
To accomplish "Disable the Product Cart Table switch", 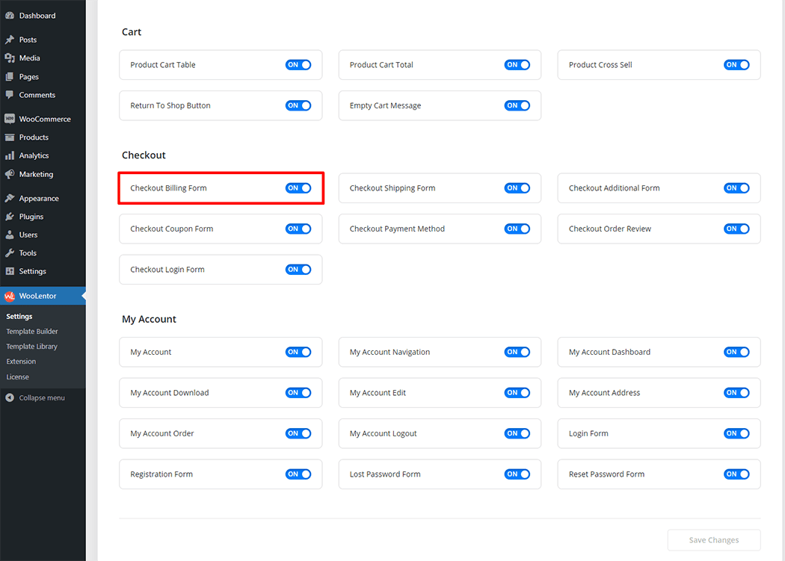I will tap(298, 65).
